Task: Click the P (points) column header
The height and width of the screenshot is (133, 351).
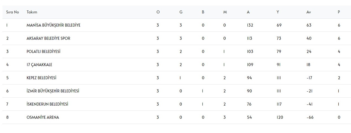Action: (339, 12)
